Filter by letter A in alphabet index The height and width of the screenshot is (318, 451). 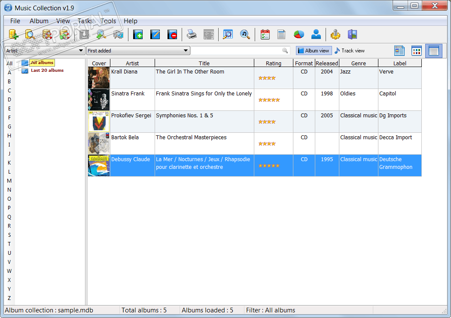point(9,73)
